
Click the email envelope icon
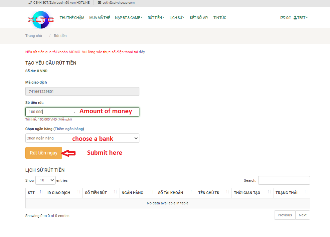(x=99, y=3)
